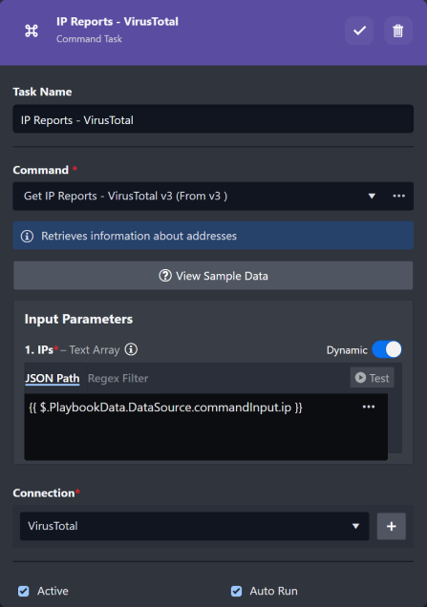Click the View Sample Data button
The height and width of the screenshot is (607, 427).
coord(213,276)
